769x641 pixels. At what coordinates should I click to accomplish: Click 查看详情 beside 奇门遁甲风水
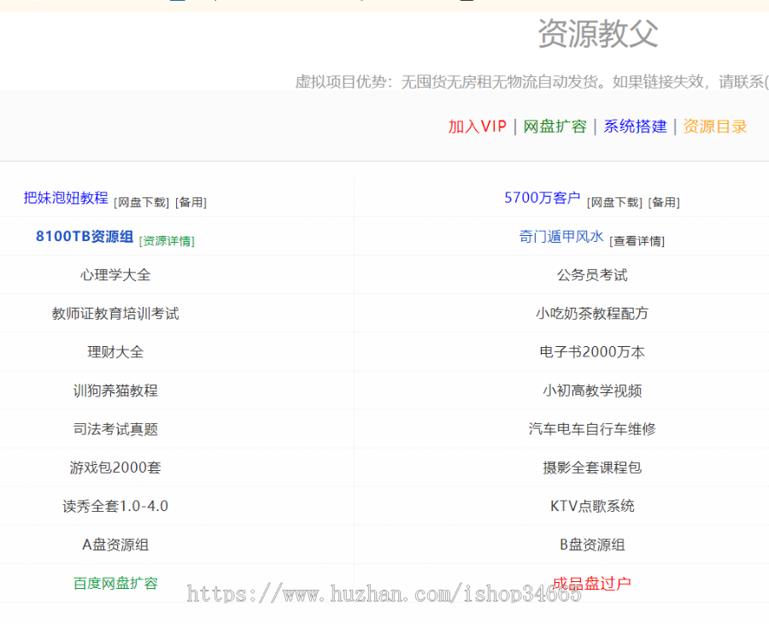tap(637, 241)
